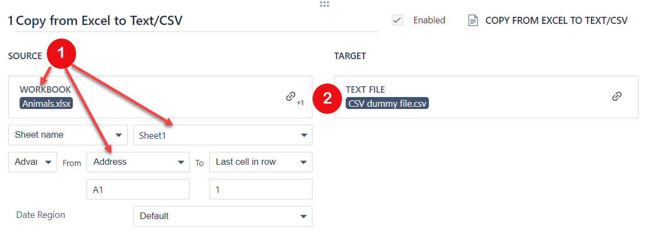
Task: Click the +1 indicator next to the workbook link
Action: (x=300, y=102)
